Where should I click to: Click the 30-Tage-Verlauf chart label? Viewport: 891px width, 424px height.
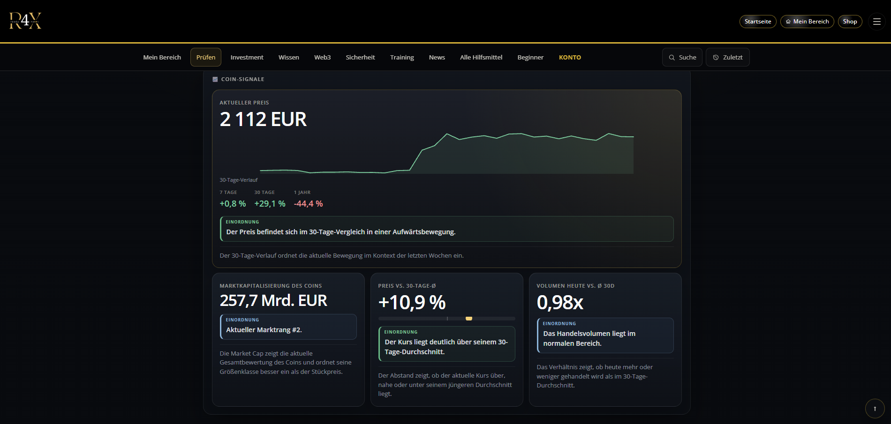(239, 180)
